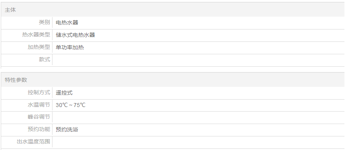This screenshot has width=346, height=150.
Task: Click the 主体 section header
Action: pos(10,10)
